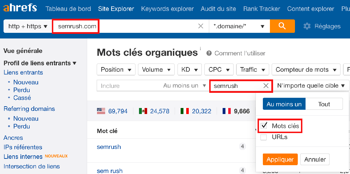Image resolution: width=350 pixels, height=174 pixels.
Task: Click the Appliquer button
Action: (x=280, y=160)
